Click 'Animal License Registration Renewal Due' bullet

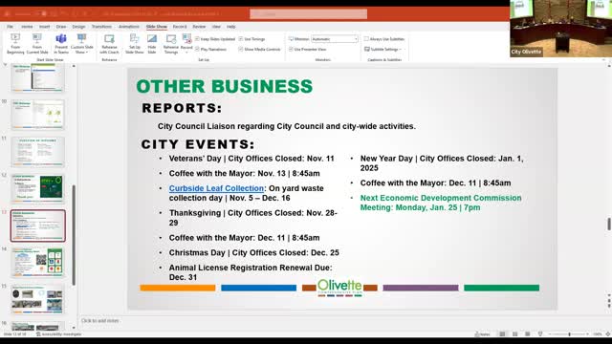251,272
